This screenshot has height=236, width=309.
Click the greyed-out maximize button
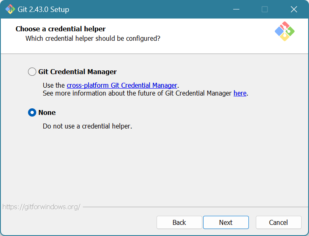pos(265,9)
